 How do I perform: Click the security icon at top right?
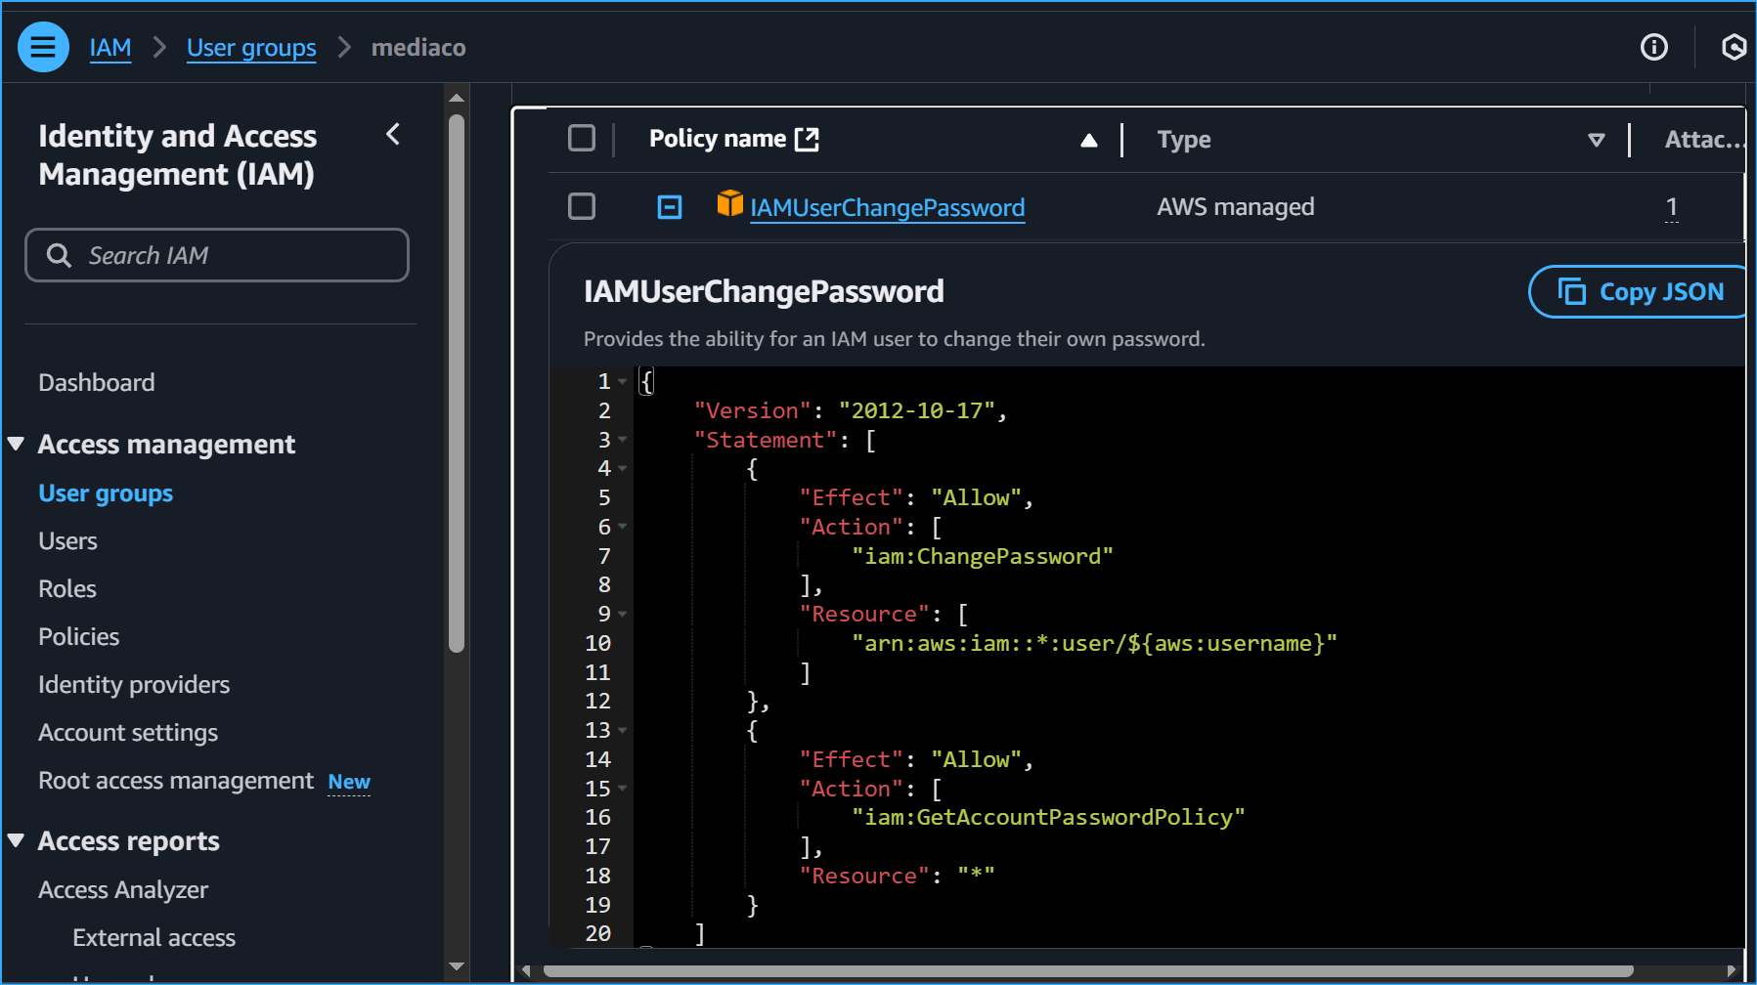tap(1734, 47)
